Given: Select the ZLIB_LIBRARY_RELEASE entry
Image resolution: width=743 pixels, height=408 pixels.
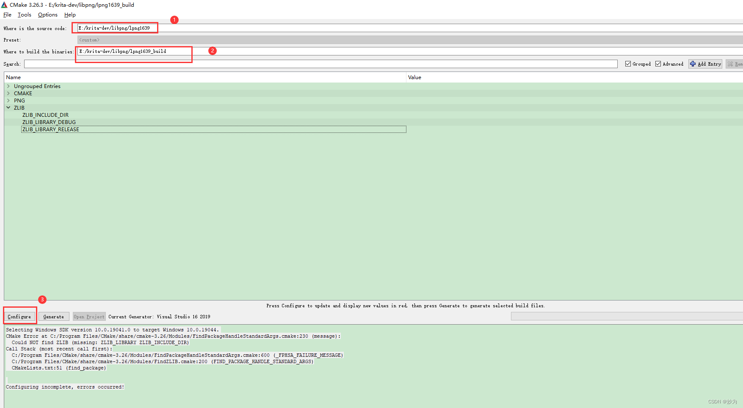Looking at the screenshot, I should click(51, 129).
